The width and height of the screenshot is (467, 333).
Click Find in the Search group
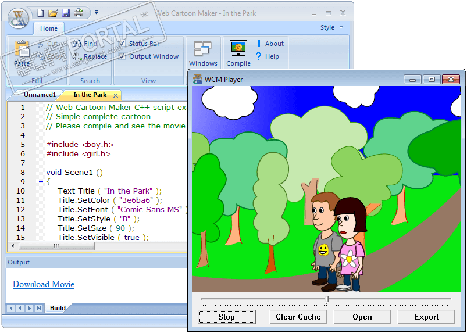click(85, 44)
